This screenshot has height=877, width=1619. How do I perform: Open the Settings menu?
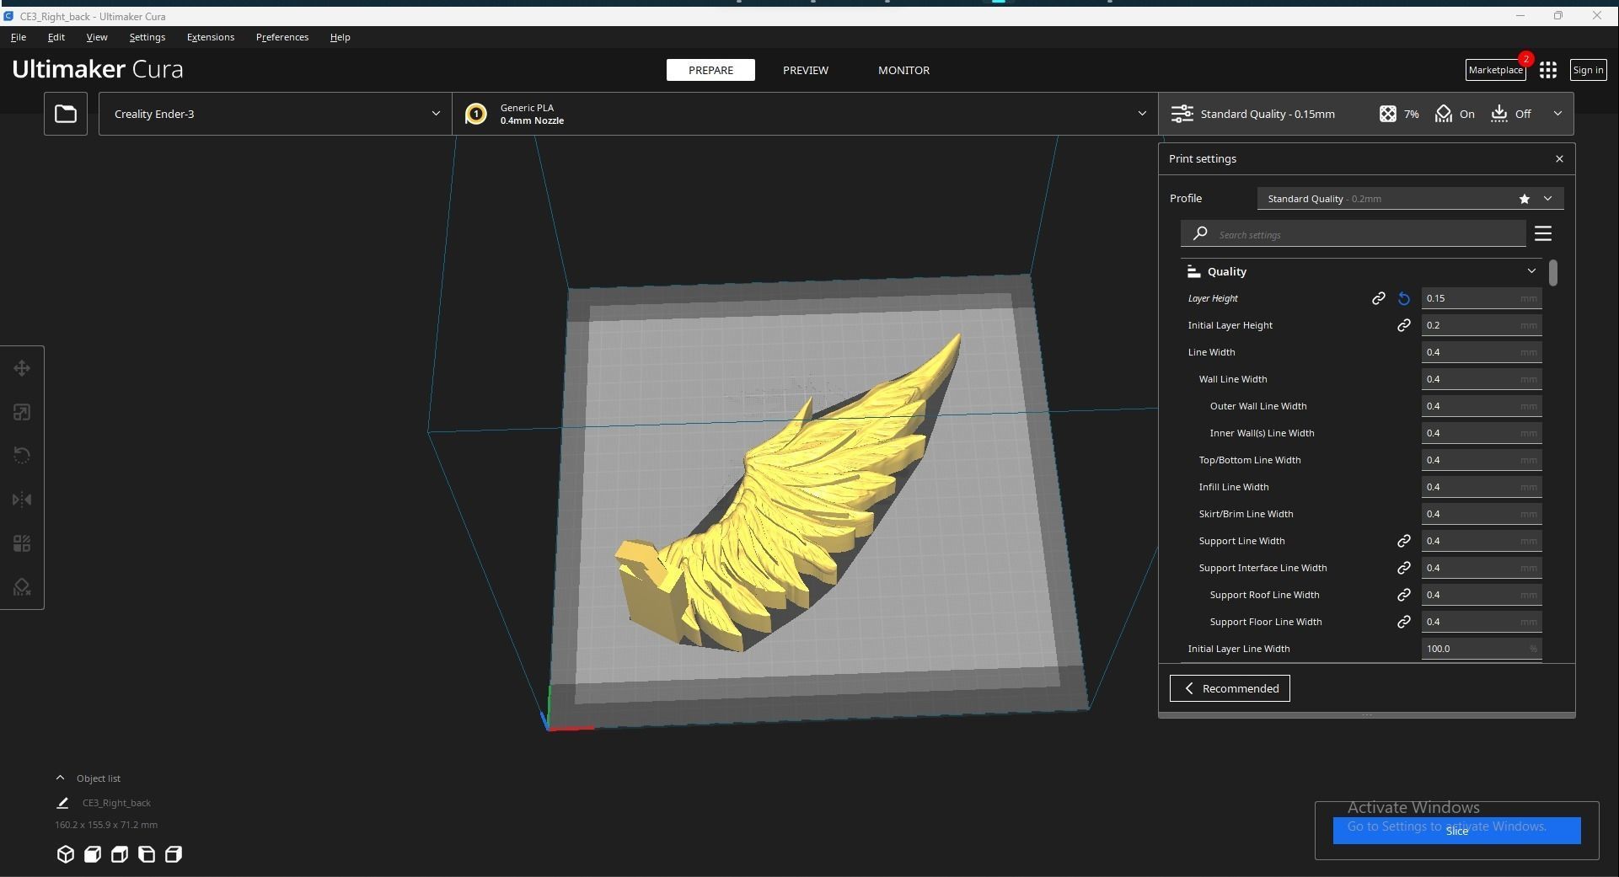click(147, 37)
